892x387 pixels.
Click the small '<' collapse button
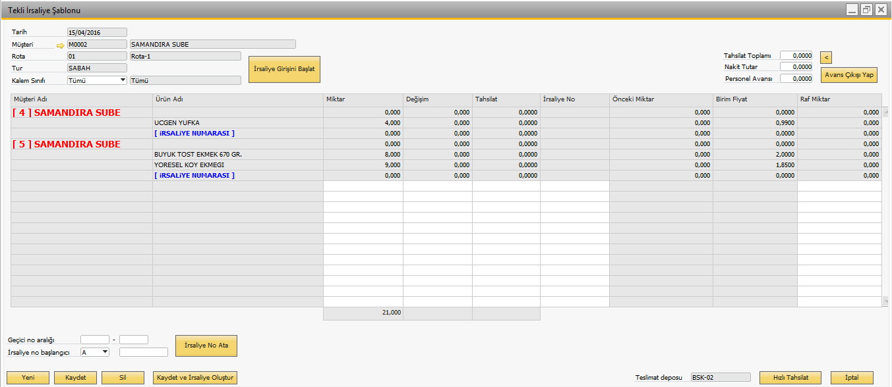click(825, 57)
